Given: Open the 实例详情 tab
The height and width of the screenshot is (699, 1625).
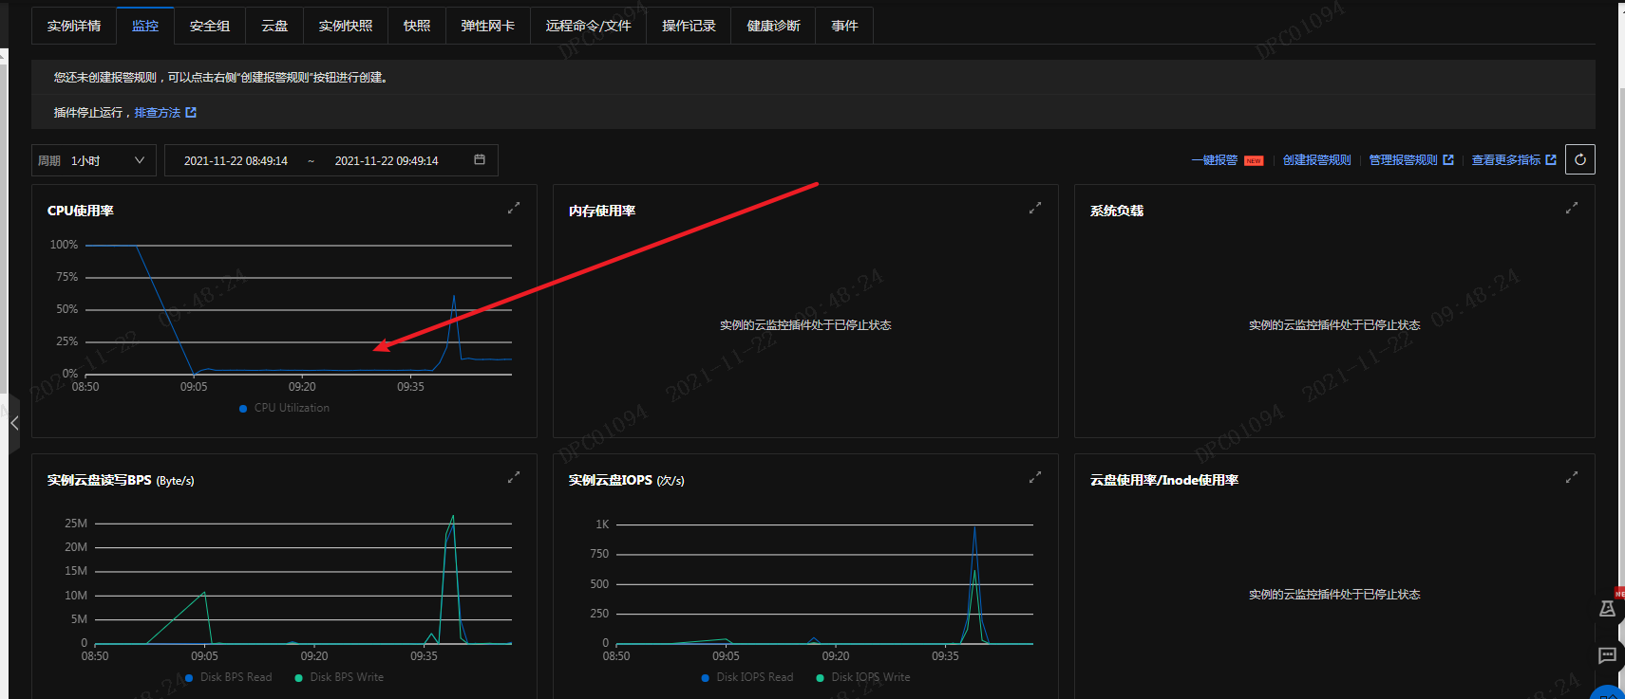Looking at the screenshot, I should coord(74,26).
